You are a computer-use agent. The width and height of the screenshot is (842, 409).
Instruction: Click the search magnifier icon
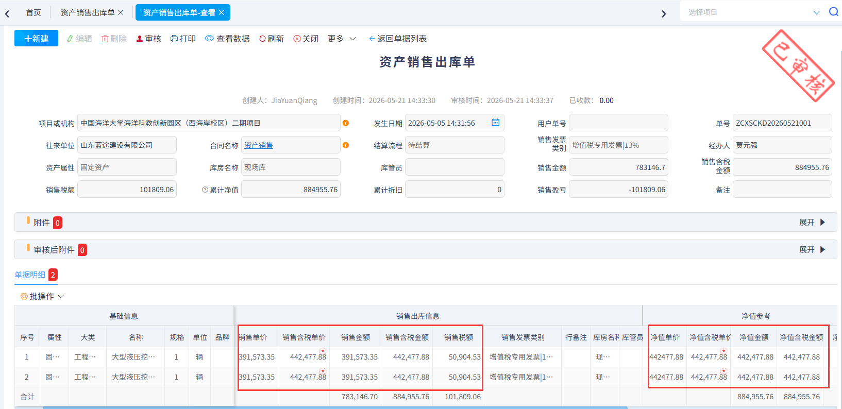pos(833,12)
